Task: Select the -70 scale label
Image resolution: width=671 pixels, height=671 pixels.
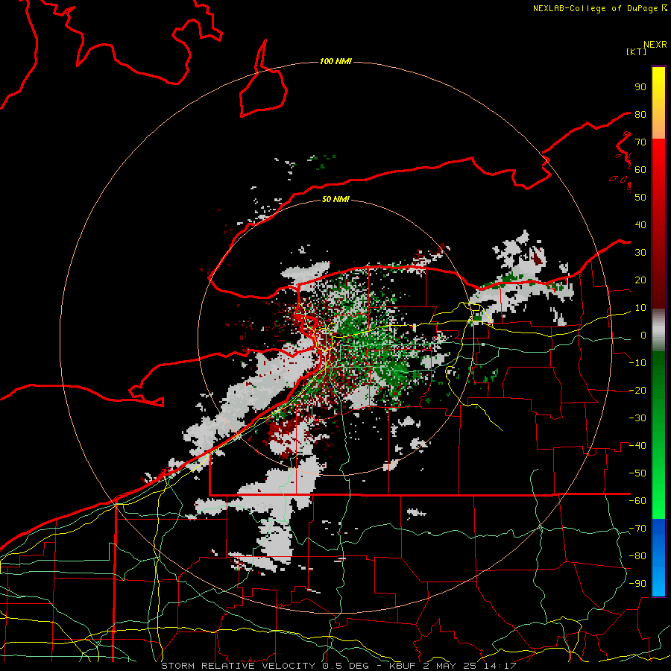Action: click(637, 529)
